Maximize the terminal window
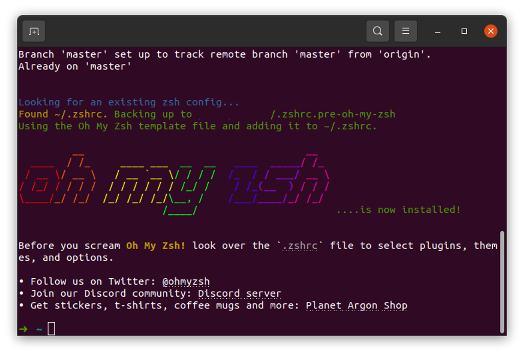The height and width of the screenshot is (355, 524). click(464, 31)
